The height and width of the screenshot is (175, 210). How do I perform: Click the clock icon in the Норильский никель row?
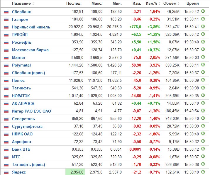[203, 26]
